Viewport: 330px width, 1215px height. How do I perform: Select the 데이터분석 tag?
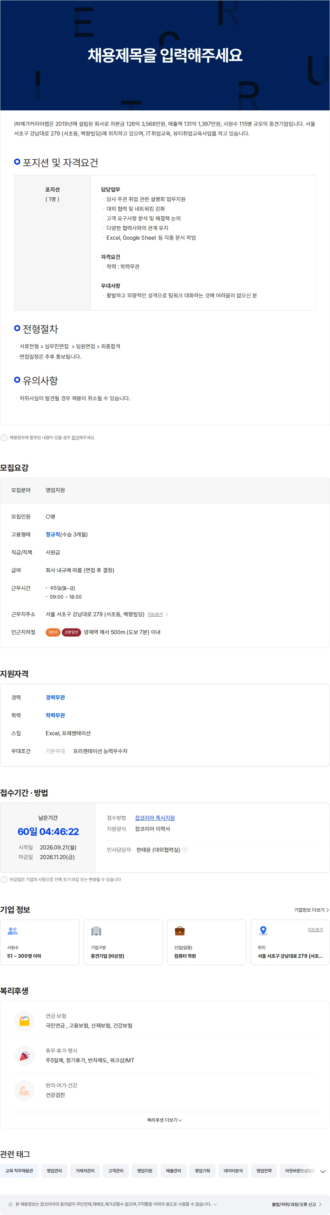coord(233,1170)
